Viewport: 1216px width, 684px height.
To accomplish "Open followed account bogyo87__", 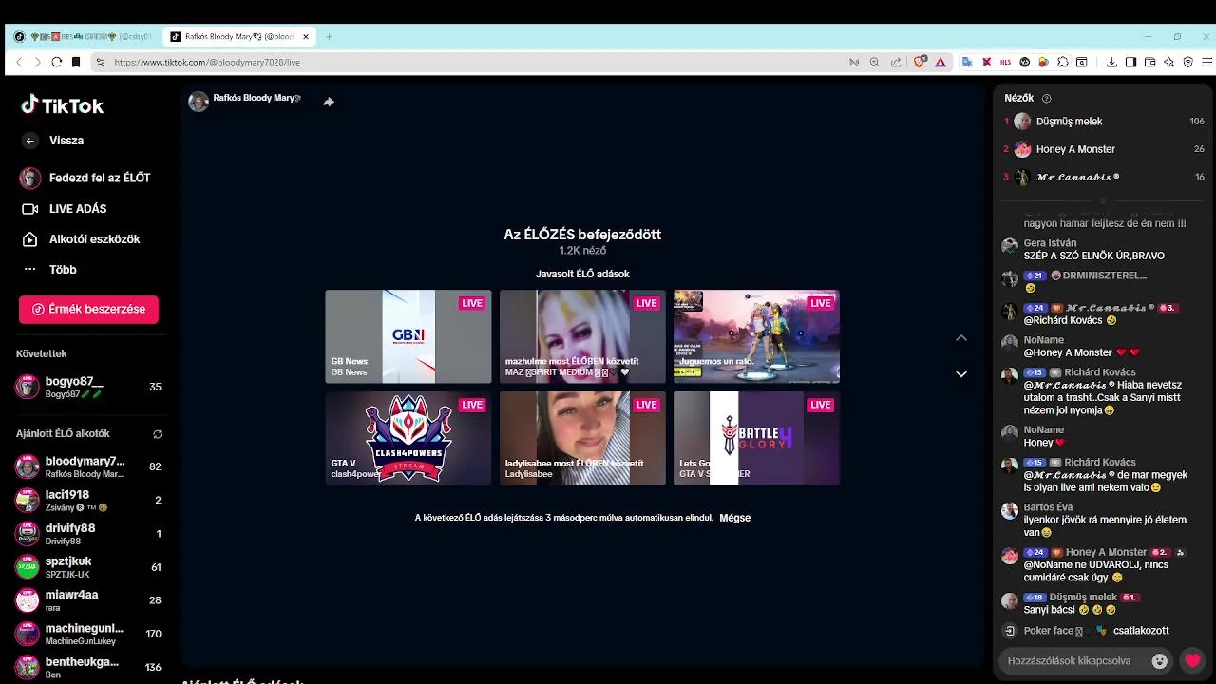I will [88, 387].
